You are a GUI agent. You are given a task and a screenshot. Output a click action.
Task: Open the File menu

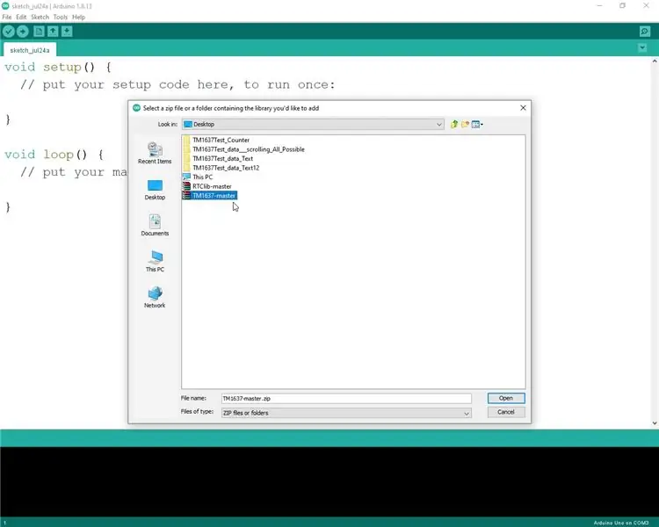(x=7, y=18)
